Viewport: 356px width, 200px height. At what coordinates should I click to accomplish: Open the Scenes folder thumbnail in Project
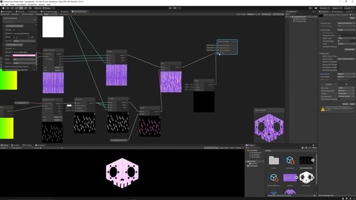point(274,161)
